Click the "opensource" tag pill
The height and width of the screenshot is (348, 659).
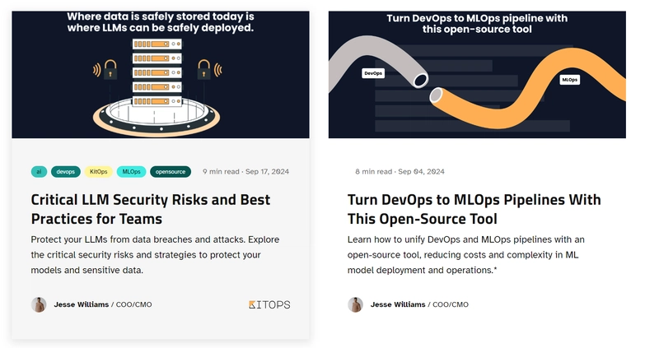[x=171, y=172]
